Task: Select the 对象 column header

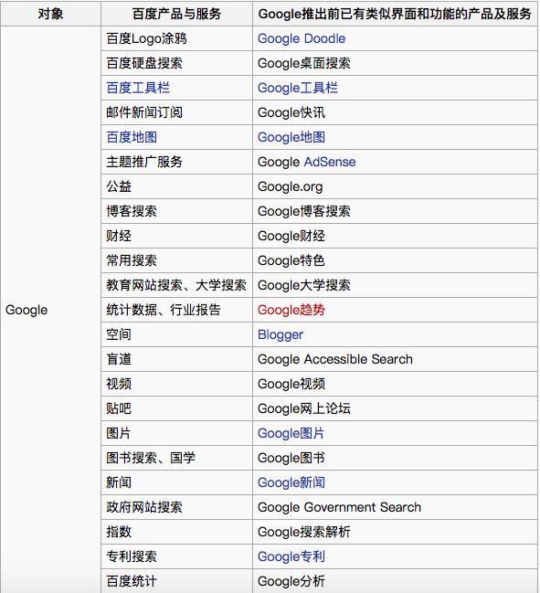Action: 50,14
